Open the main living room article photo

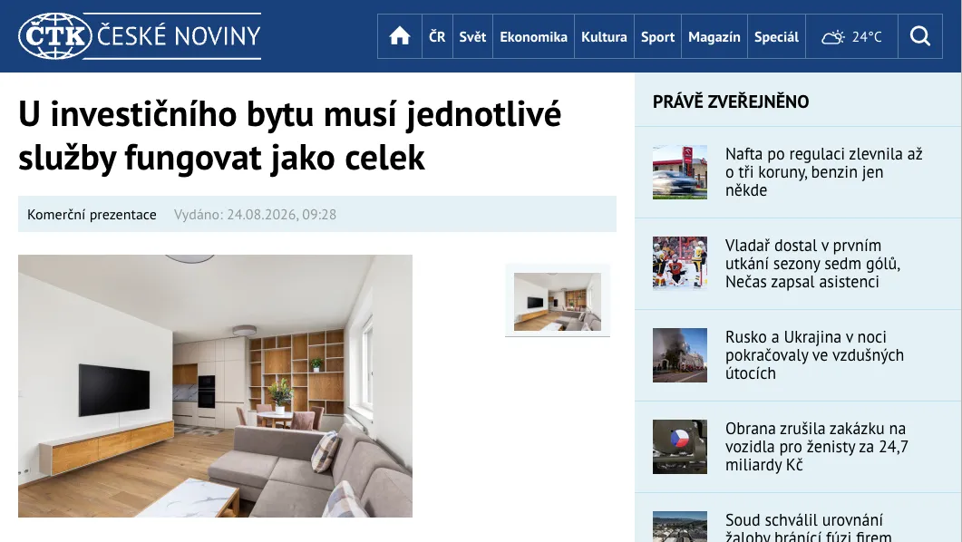pyautogui.click(x=216, y=386)
